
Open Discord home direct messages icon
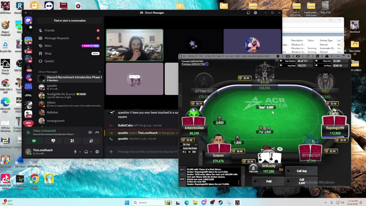tap(28, 20)
